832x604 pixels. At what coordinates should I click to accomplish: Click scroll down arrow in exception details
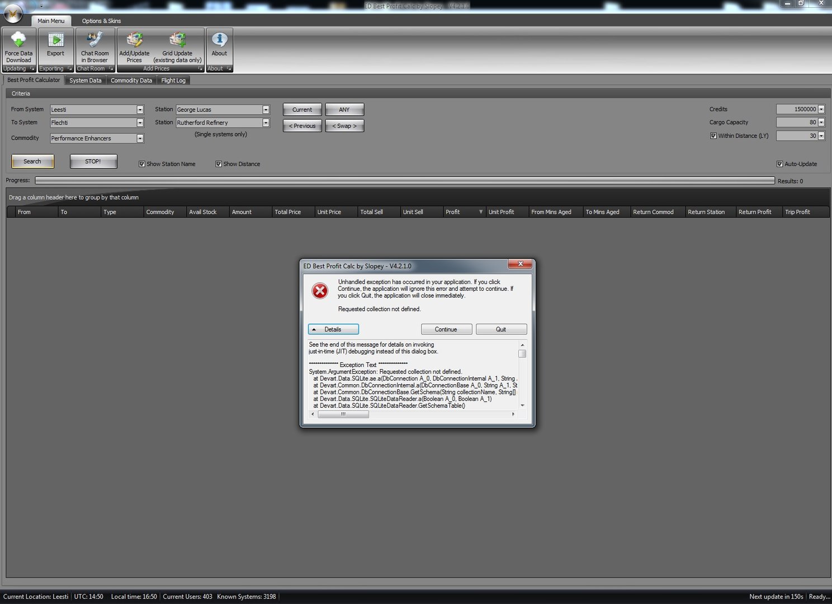[522, 405]
